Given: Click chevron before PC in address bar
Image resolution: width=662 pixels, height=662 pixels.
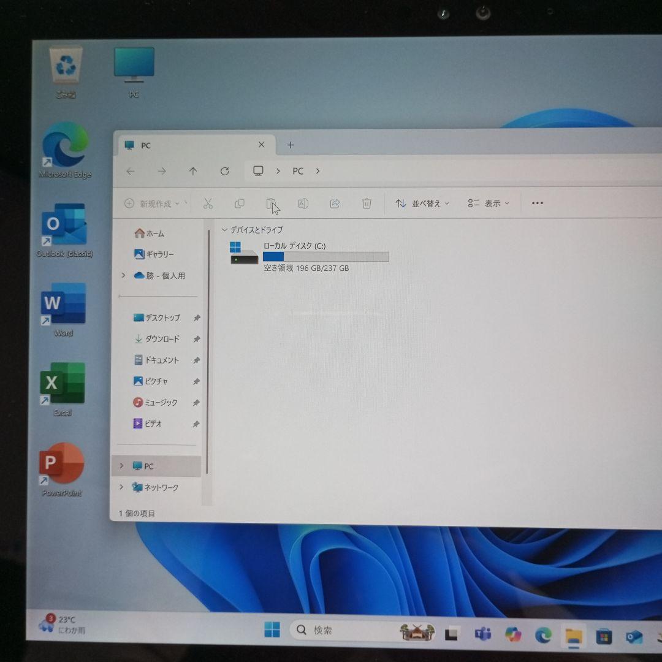Looking at the screenshot, I should click(278, 171).
